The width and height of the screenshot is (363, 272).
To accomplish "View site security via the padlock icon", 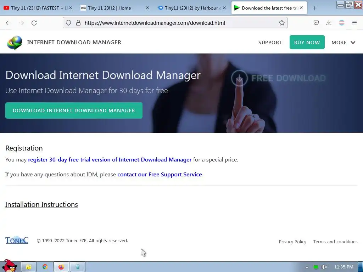I will click(x=78, y=23).
